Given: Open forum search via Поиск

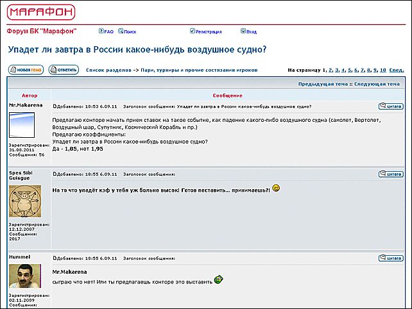Looking at the screenshot, I should (130, 31).
